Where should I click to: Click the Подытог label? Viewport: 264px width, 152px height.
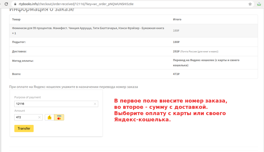click(19, 42)
